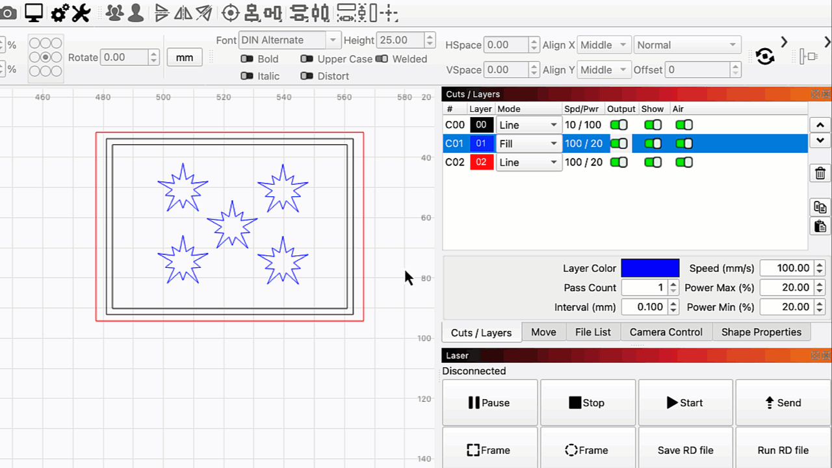The height and width of the screenshot is (468, 832).
Task: Switch to the Camera Control tab
Action: (666, 332)
